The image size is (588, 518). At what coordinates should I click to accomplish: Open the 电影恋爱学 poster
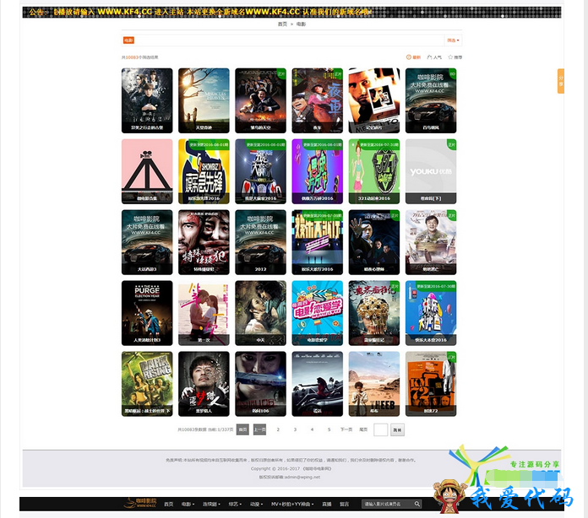click(x=318, y=313)
